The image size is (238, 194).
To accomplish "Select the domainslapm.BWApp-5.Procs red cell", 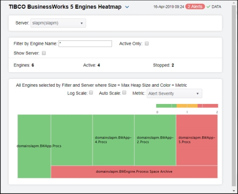I will (x=197, y=140).
